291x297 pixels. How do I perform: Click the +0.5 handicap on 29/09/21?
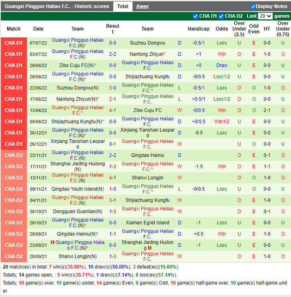pyautogui.click(x=199, y=234)
